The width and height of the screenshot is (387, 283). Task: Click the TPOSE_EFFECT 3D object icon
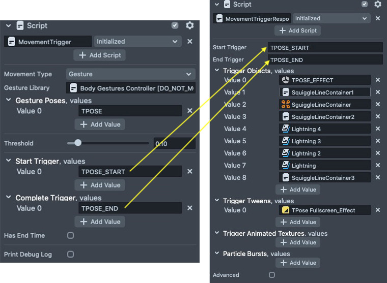[x=286, y=80]
